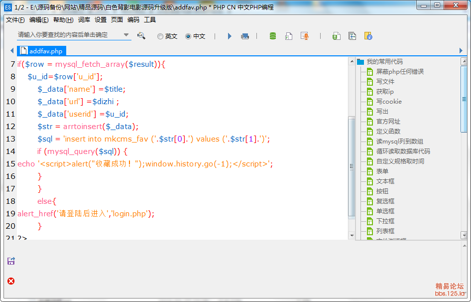
Task: Click the purple save-export icon
Action: (x=11, y=261)
